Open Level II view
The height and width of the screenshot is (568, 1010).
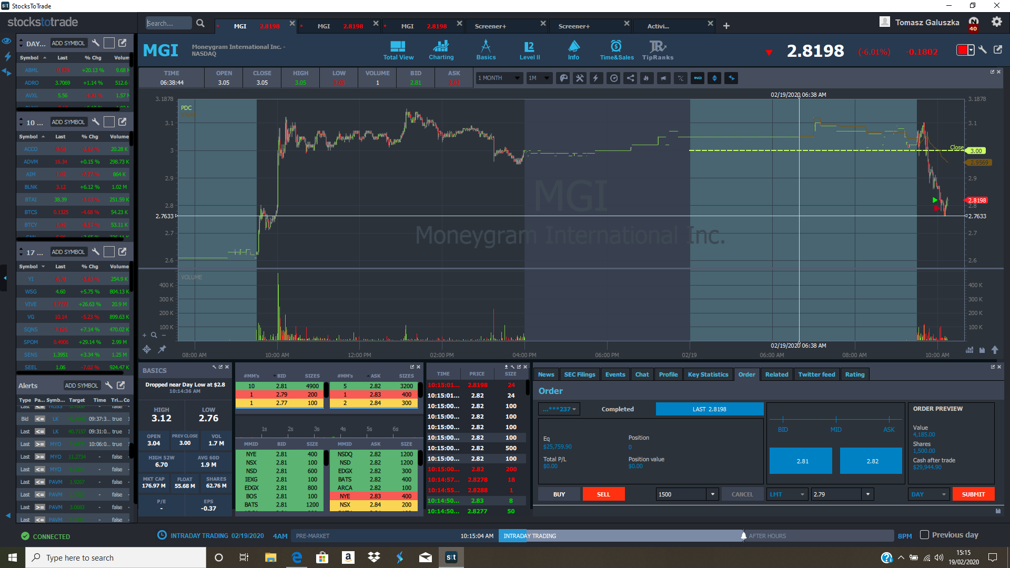tap(529, 50)
